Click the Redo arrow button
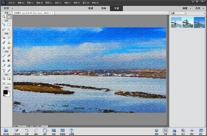 [36, 132]
